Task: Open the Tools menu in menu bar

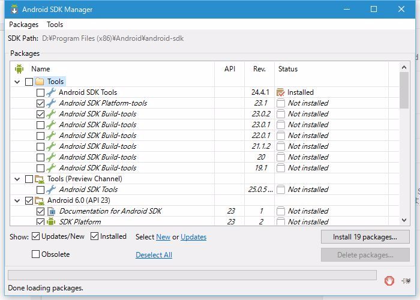Action: (55, 25)
